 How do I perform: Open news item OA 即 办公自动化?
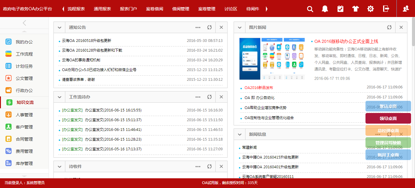[259, 98]
